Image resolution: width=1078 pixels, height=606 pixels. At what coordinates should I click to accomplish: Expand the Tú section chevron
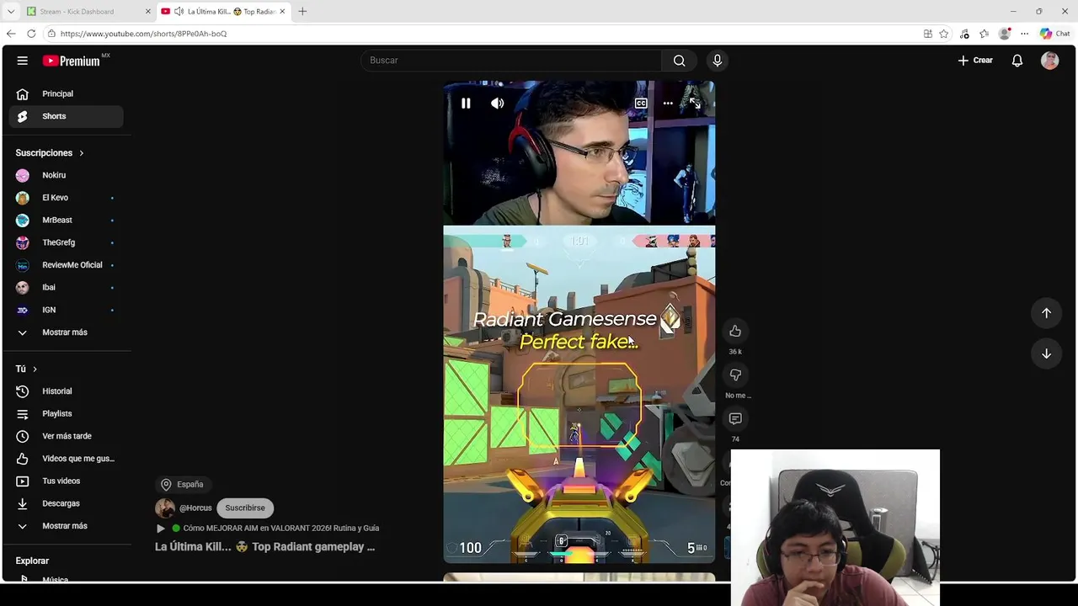click(35, 369)
